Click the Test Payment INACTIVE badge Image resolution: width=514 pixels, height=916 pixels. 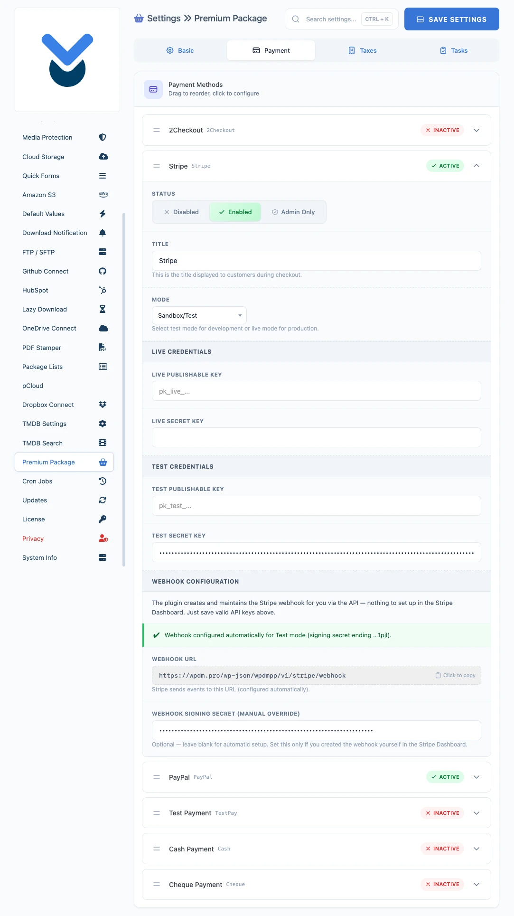(442, 813)
